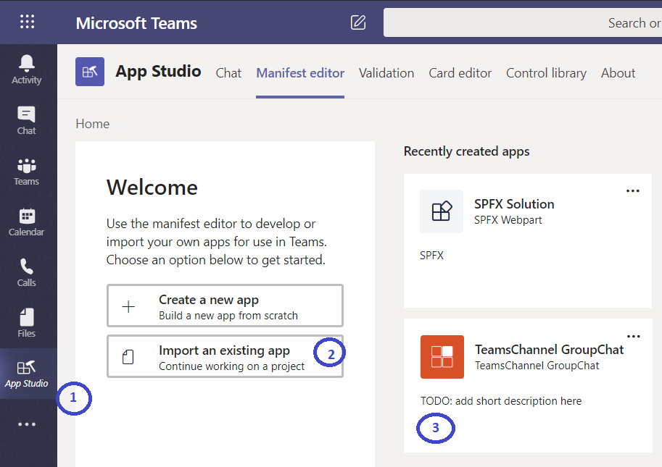Click the App Studio logo icon
Image resolution: width=662 pixels, height=467 pixels.
click(x=90, y=72)
